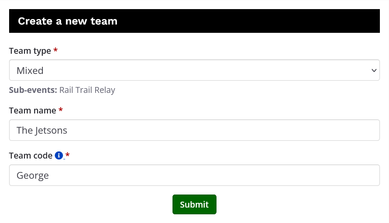
Task: Click the bold 'Sub-events:' label
Action: pyautogui.click(x=33, y=90)
